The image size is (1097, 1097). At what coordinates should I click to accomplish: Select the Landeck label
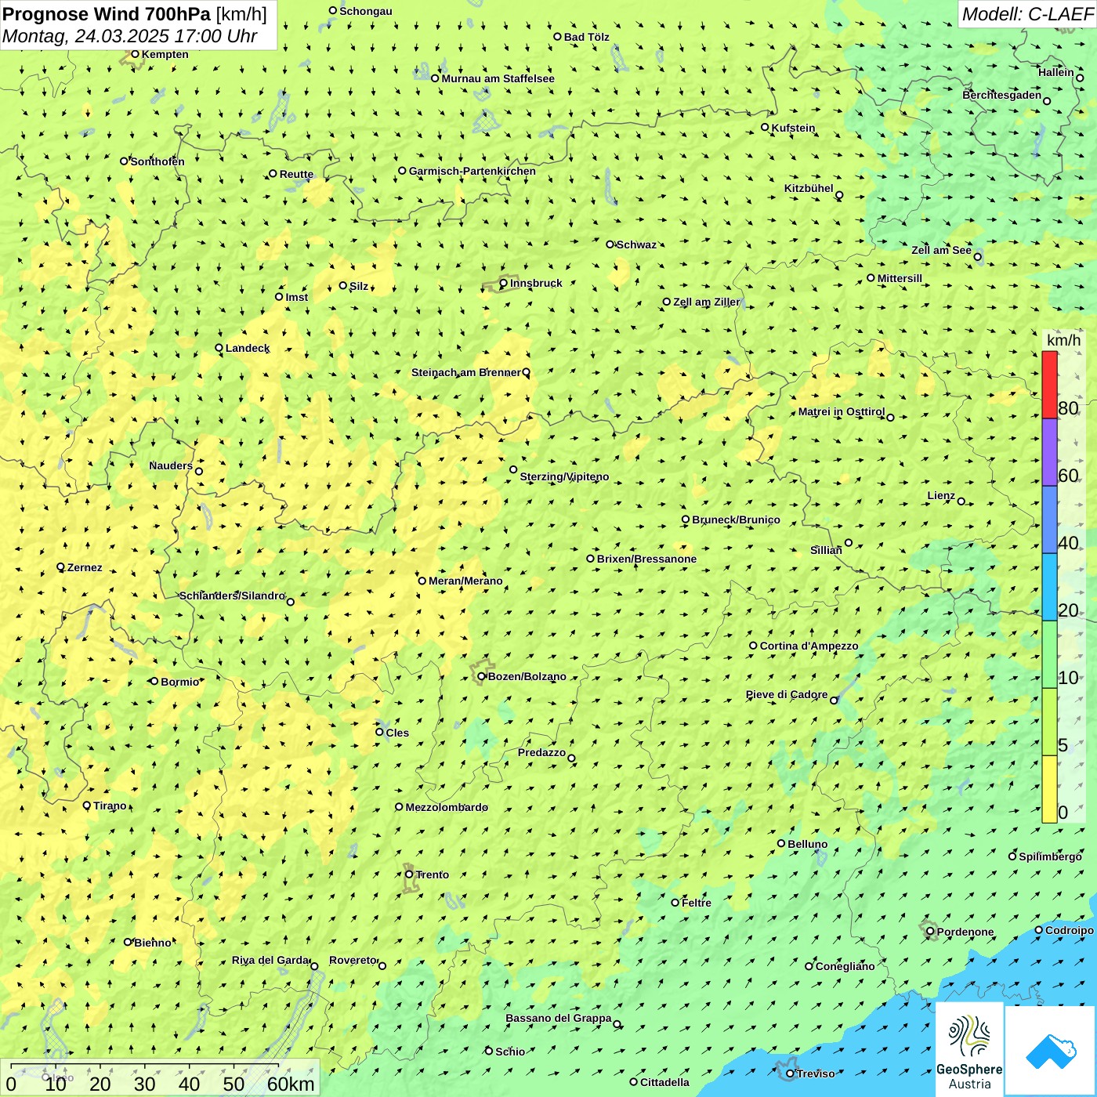click(248, 348)
